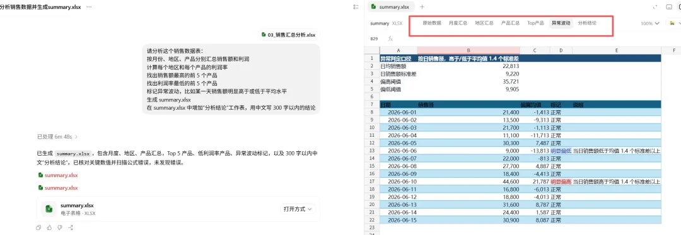Select the 异常波动 sheet tab
681x235 pixels.
pos(561,23)
